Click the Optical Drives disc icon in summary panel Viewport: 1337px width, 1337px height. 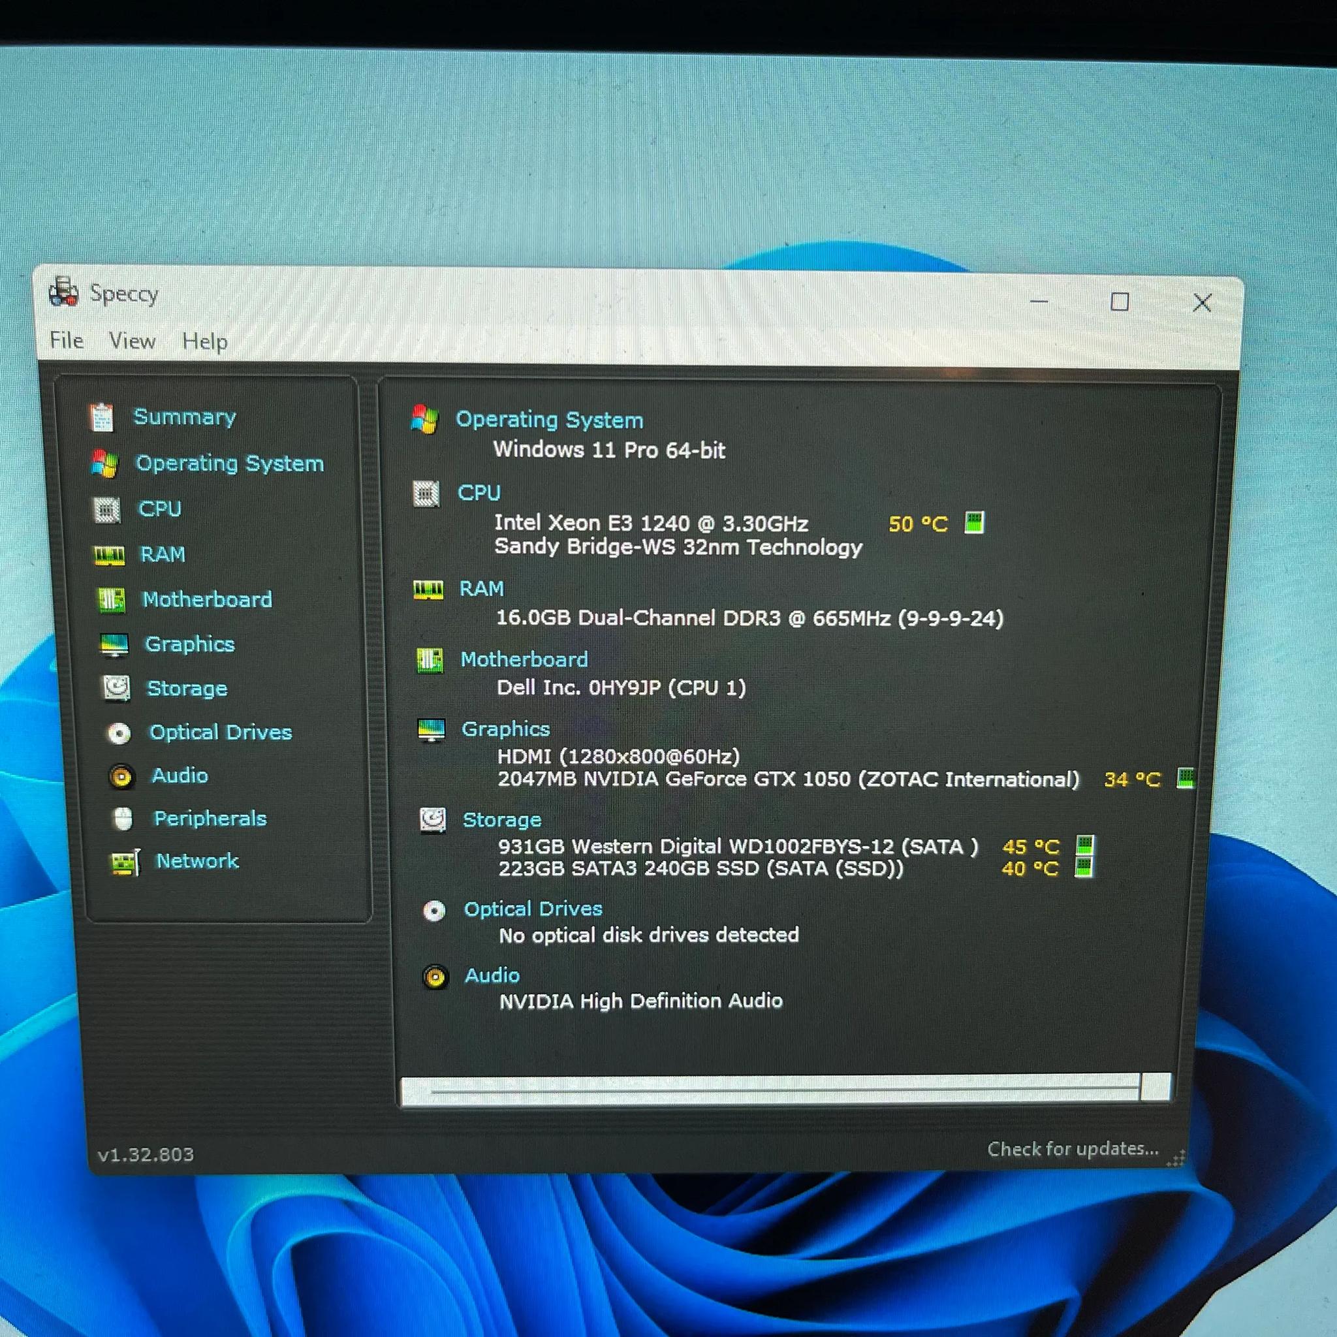click(x=435, y=911)
